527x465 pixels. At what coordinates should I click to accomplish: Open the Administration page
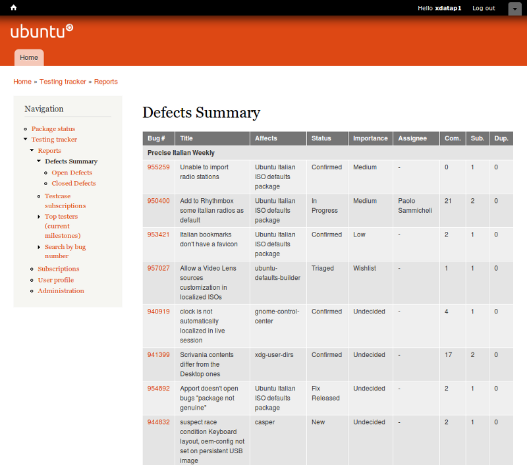click(61, 291)
